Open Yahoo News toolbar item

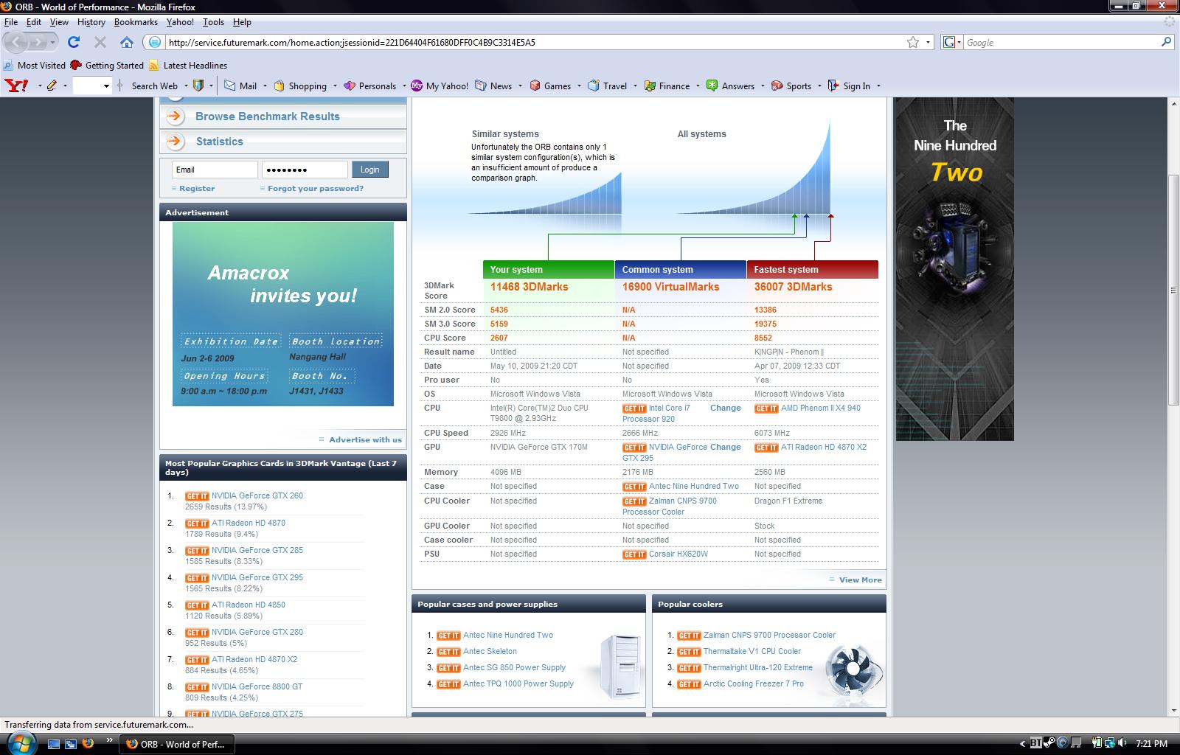(493, 86)
